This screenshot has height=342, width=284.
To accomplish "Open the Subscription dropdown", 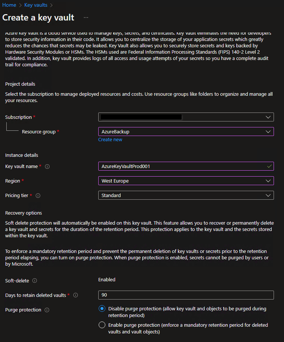I will click(186, 117).
